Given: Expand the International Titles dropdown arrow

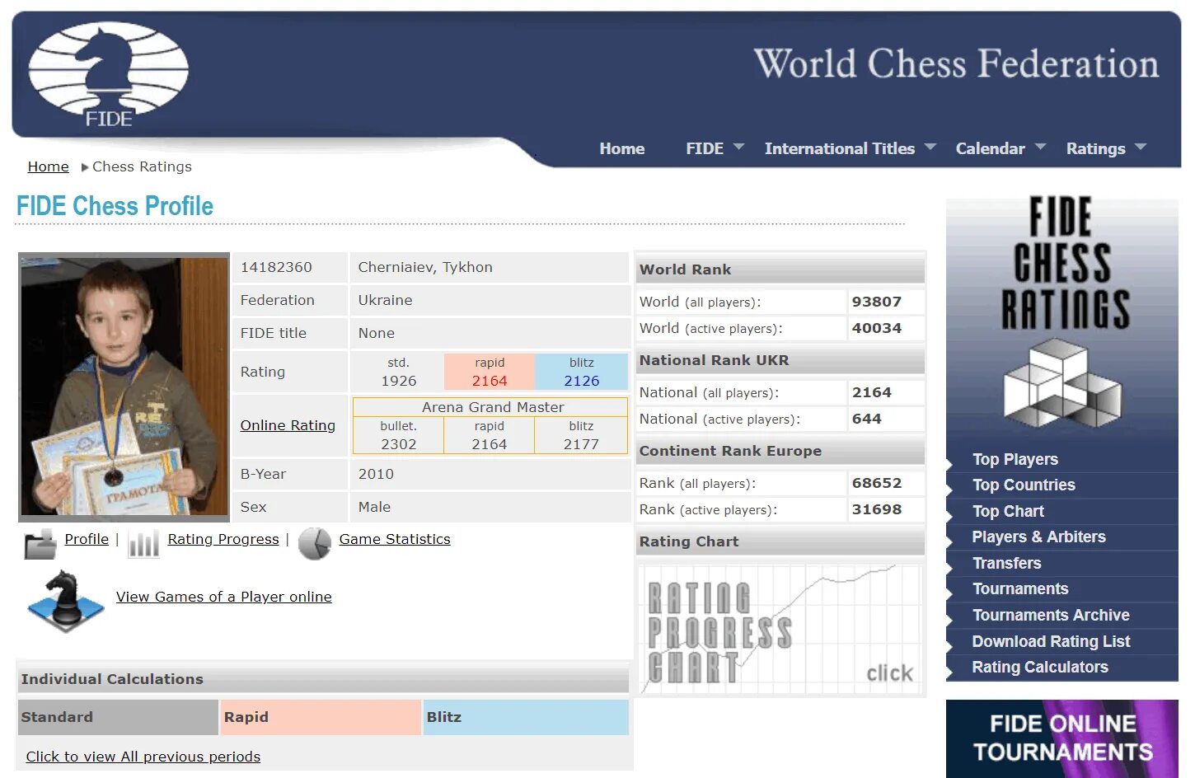Looking at the screenshot, I should coord(930,147).
